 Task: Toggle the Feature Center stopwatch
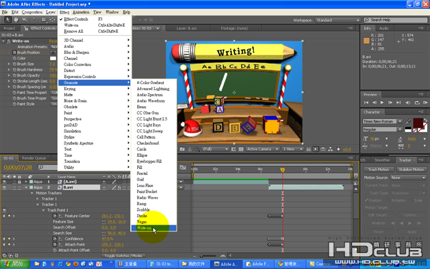[x=54, y=216]
